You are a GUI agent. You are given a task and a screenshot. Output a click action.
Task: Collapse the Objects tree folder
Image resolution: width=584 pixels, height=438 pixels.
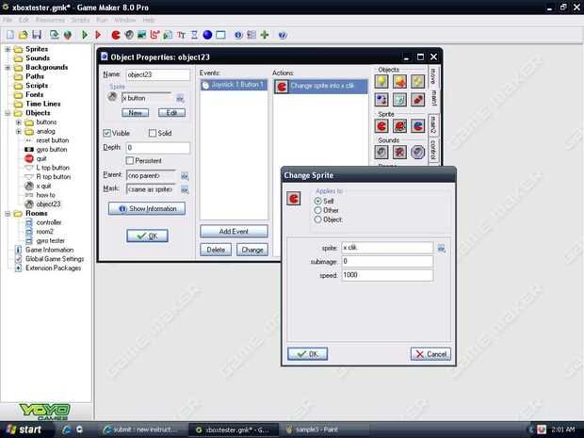(x=8, y=113)
